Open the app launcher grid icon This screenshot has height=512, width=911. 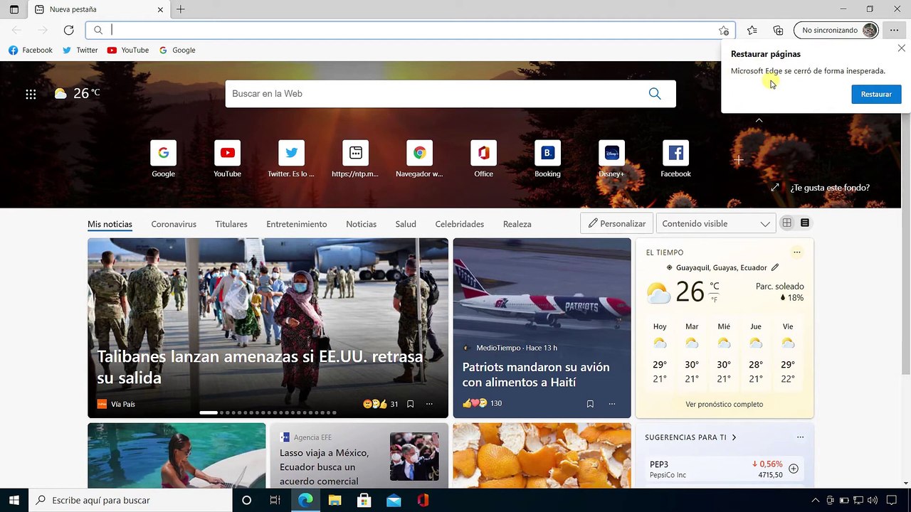click(x=31, y=94)
